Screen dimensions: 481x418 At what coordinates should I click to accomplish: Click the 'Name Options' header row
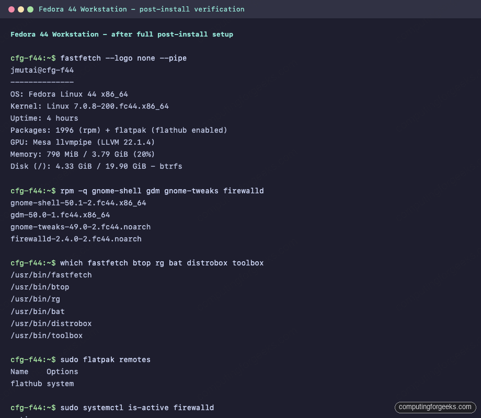click(44, 371)
